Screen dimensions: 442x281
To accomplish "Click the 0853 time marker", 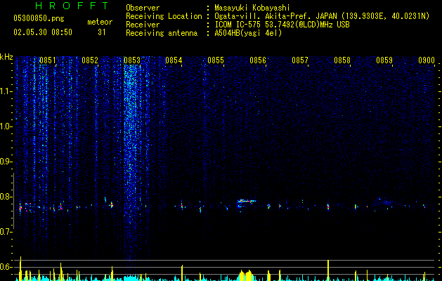I will click(x=132, y=60).
